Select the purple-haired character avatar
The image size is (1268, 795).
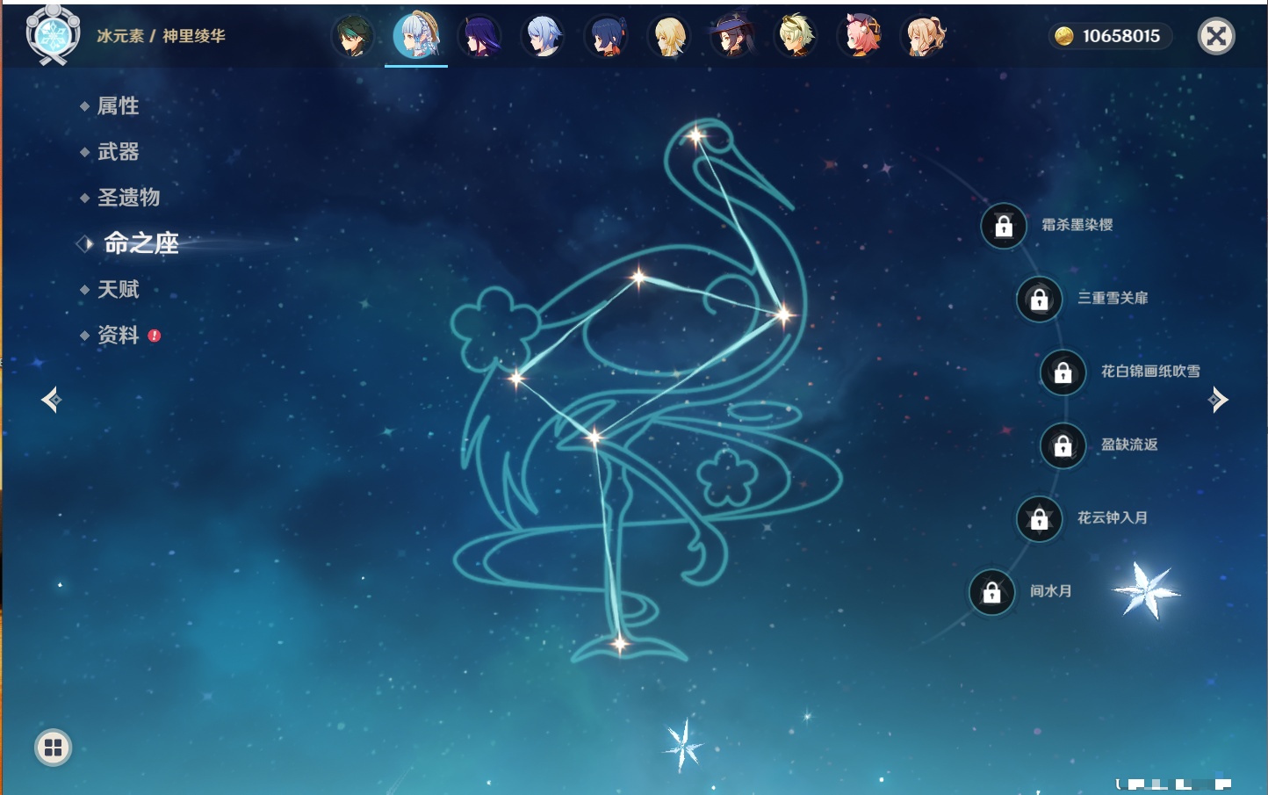pos(480,36)
